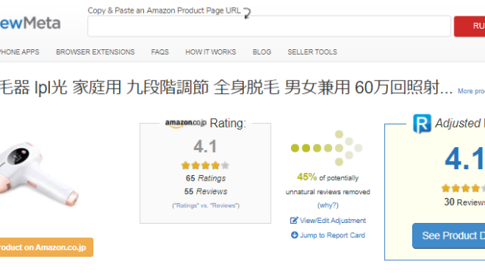Click the orange View on Amazon.co.jp button
This screenshot has height=273, width=485.
46,247
